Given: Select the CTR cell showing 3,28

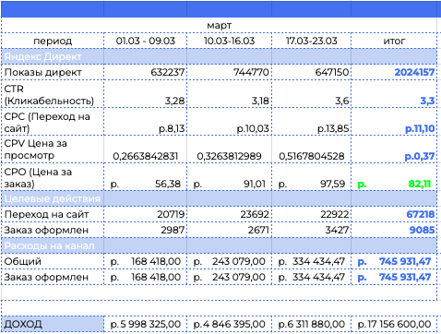Looking at the screenshot, I should pyautogui.click(x=146, y=94).
